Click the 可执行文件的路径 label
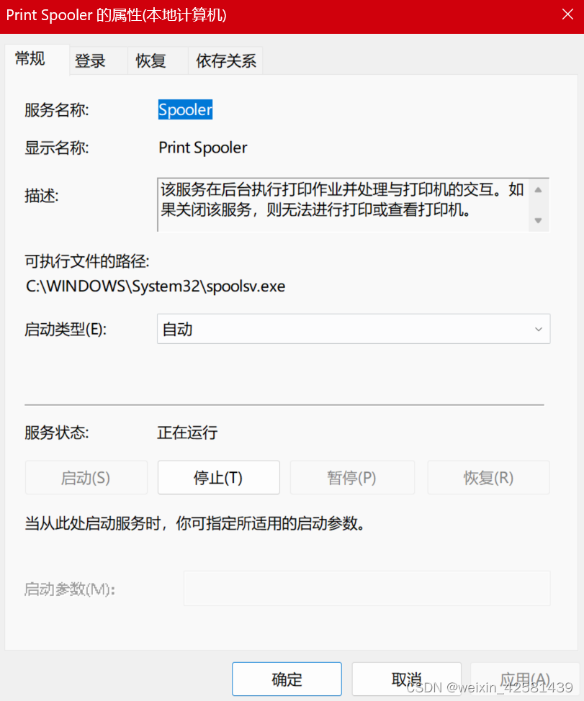 pos(87,261)
